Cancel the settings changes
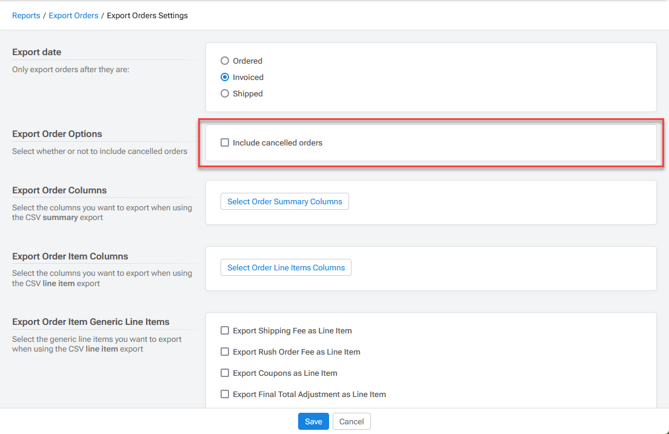This screenshot has height=434, width=669. [x=351, y=422]
